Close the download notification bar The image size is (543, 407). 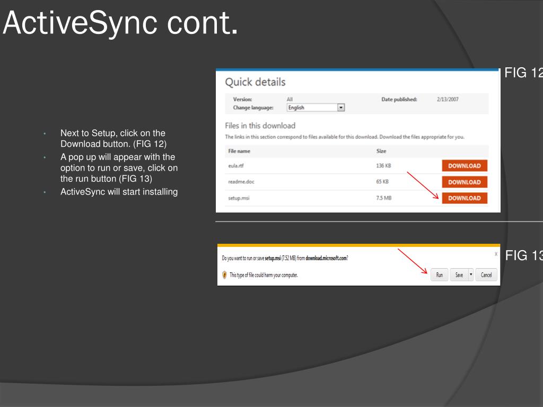496,254
